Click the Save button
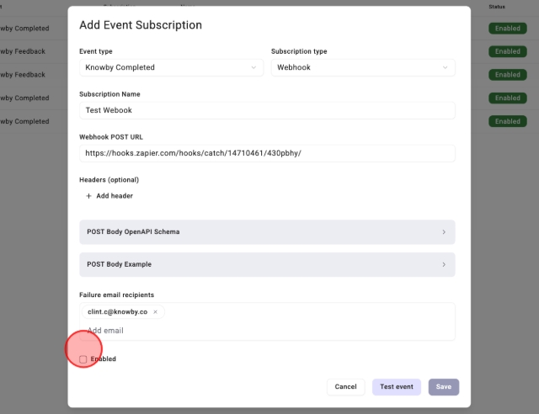The image size is (539, 414). coord(444,387)
